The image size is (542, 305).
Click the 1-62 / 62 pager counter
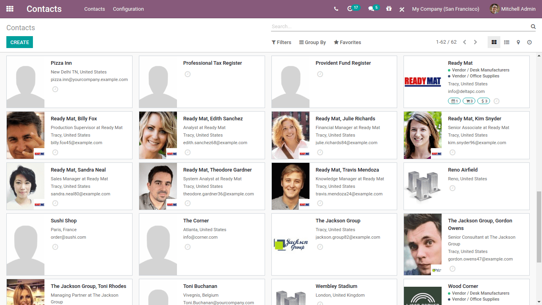[446, 42]
